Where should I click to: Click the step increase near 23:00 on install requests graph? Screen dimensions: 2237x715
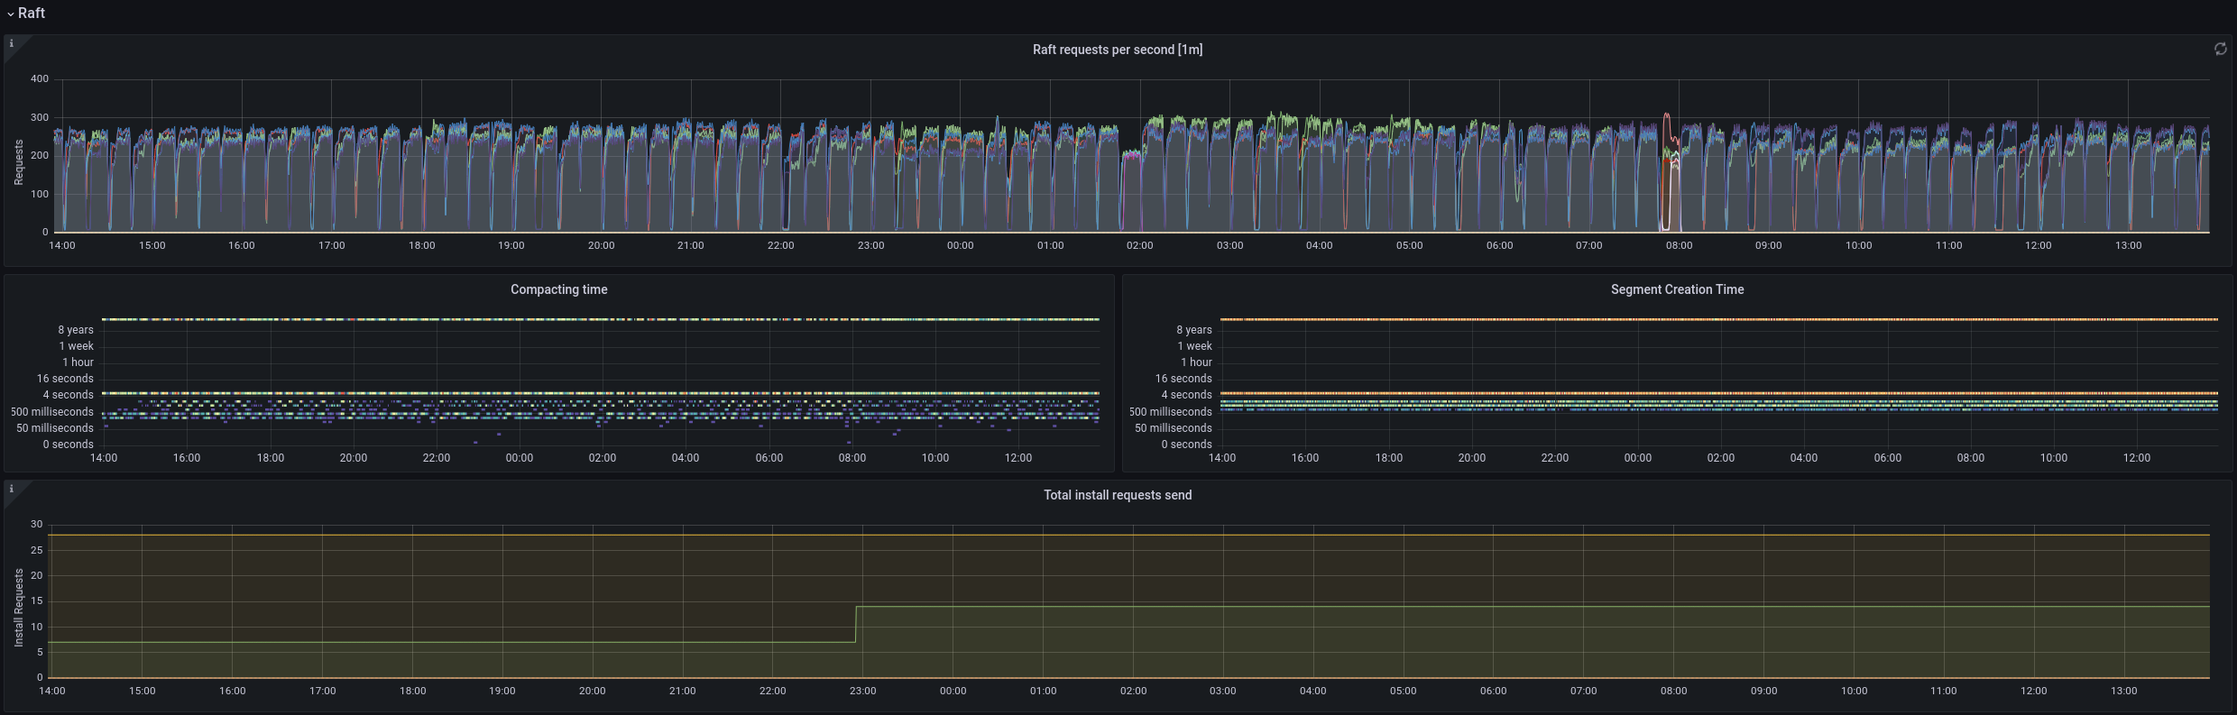click(x=856, y=624)
